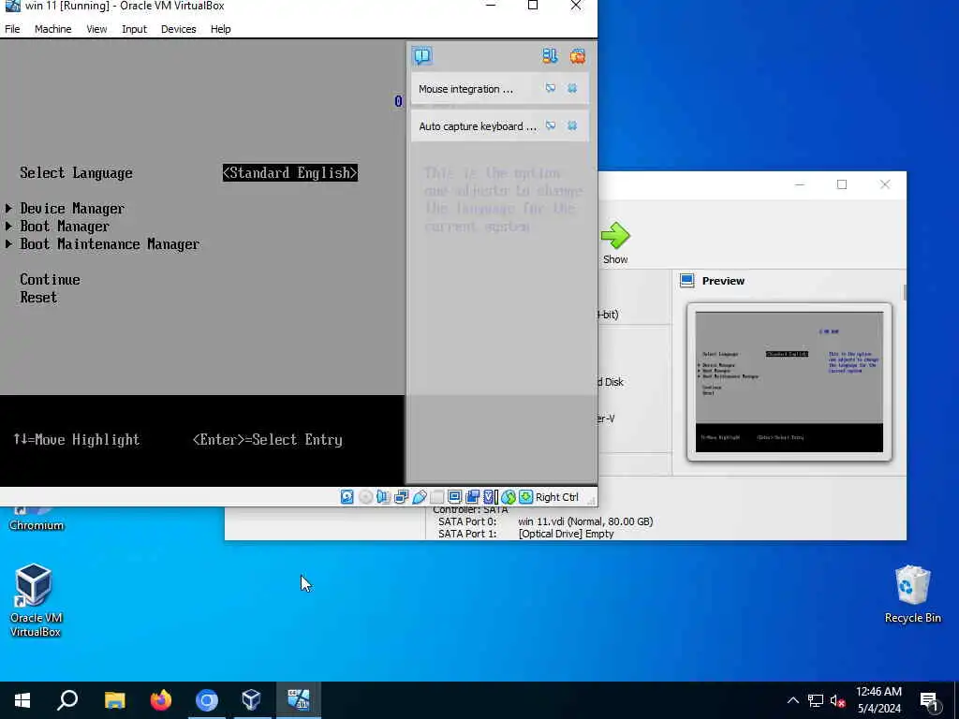The height and width of the screenshot is (719, 959).
Task: Show details for the Mouse integration notification
Action: coord(551,89)
